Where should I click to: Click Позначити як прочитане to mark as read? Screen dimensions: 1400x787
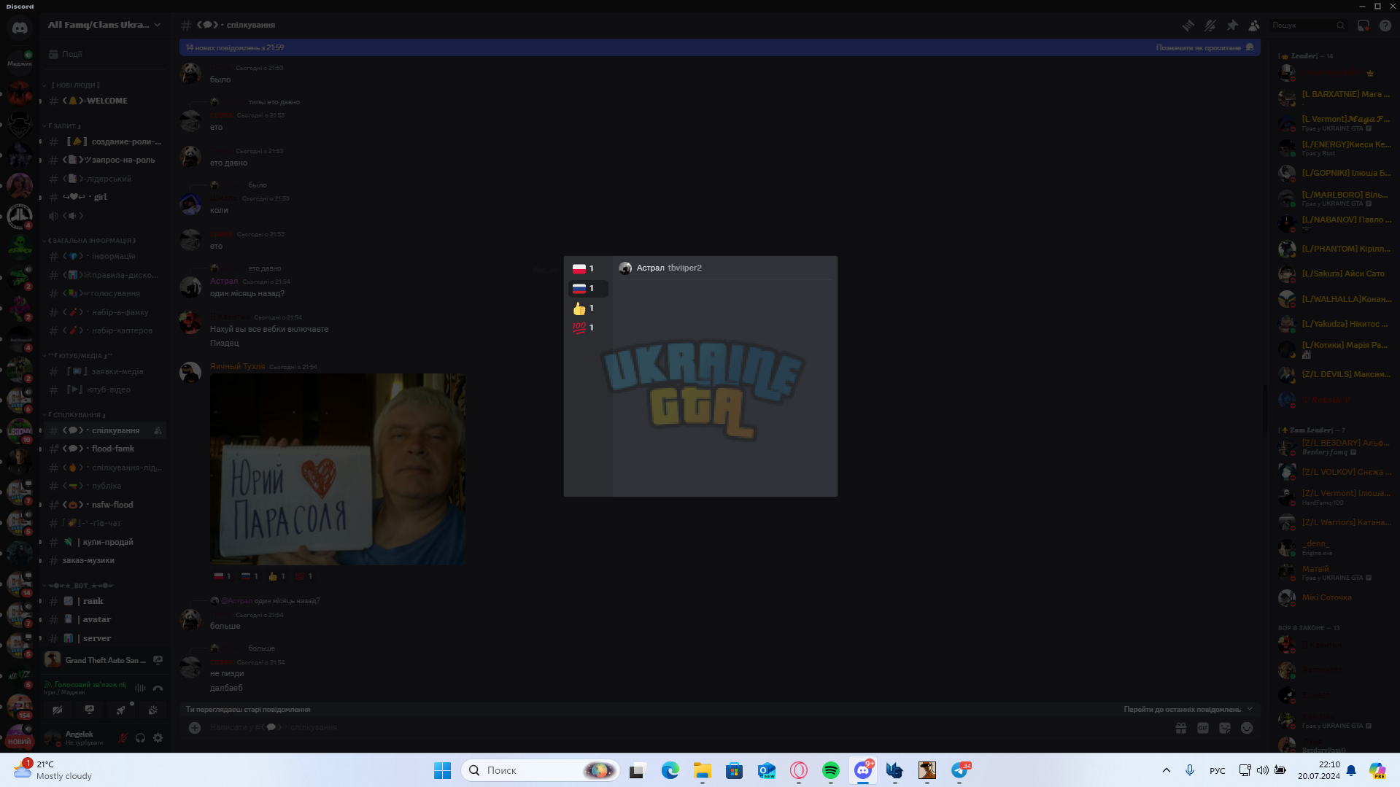[x=1204, y=47]
